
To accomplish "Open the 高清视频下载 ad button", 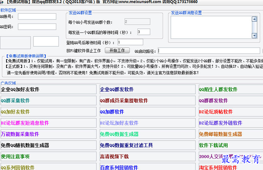I will click(x=148, y=156).
